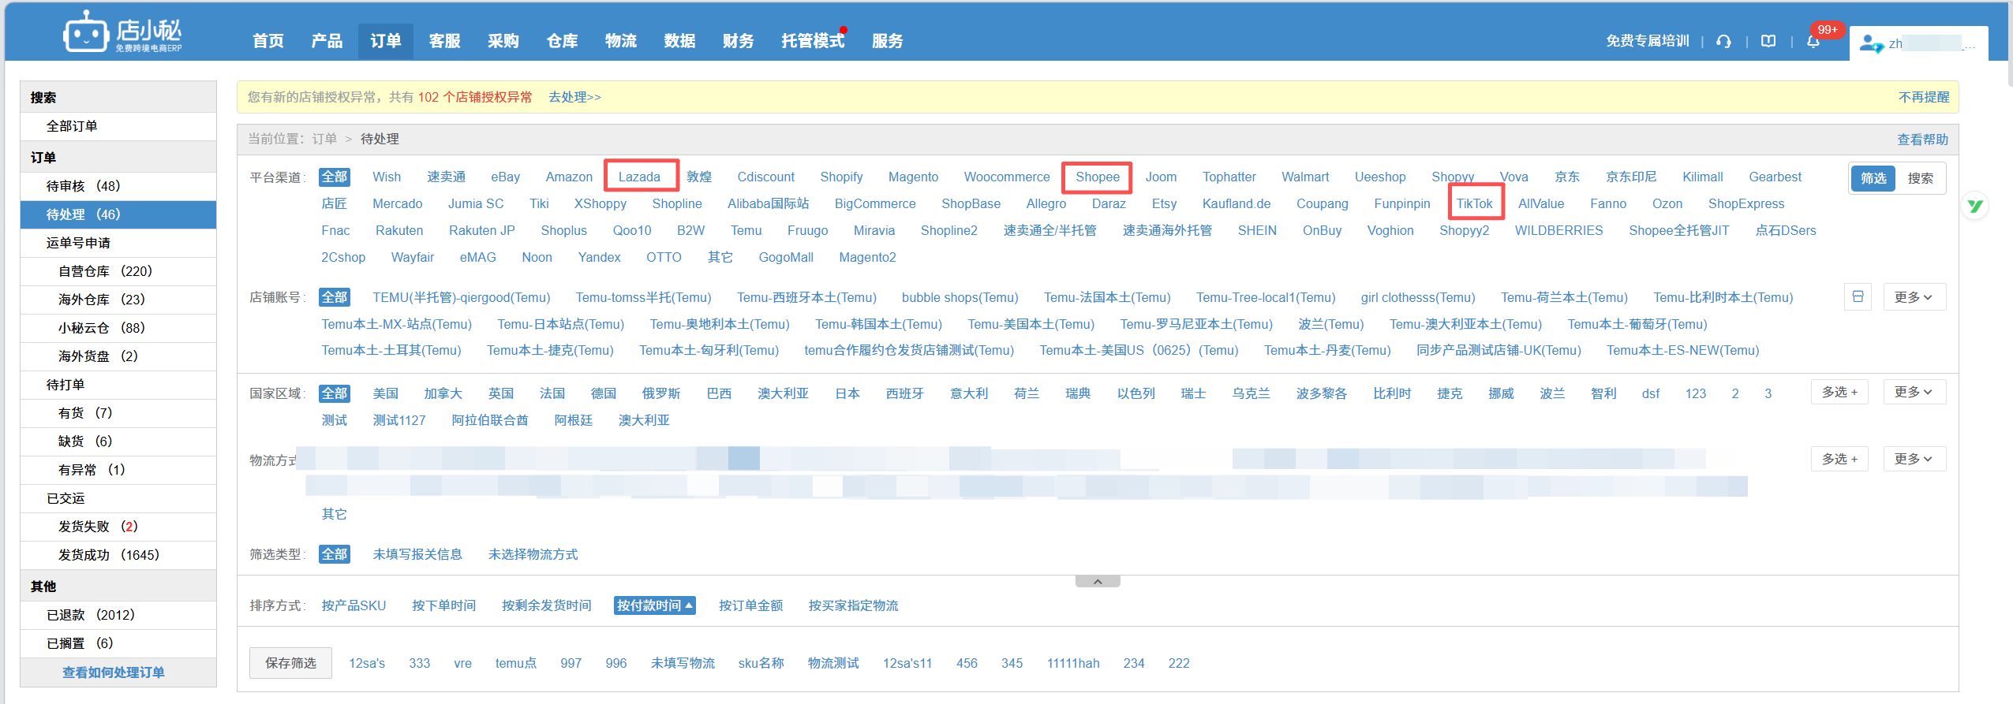Click the 保存筛选 button
Screen dimensions: 2013x704
(290, 663)
